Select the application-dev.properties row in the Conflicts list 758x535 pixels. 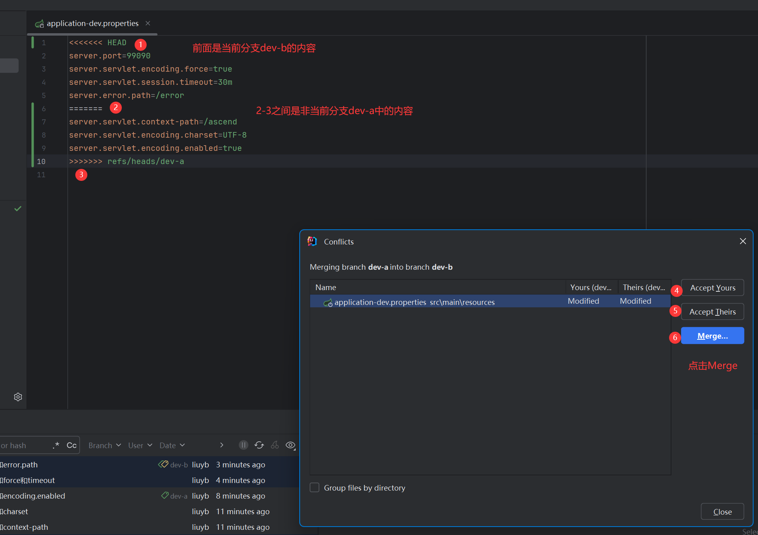click(x=414, y=302)
